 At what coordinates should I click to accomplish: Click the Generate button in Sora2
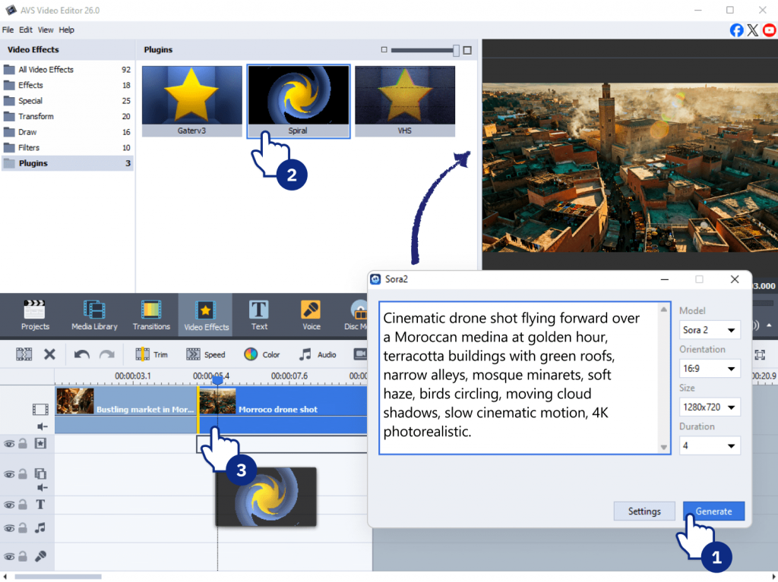[713, 511]
